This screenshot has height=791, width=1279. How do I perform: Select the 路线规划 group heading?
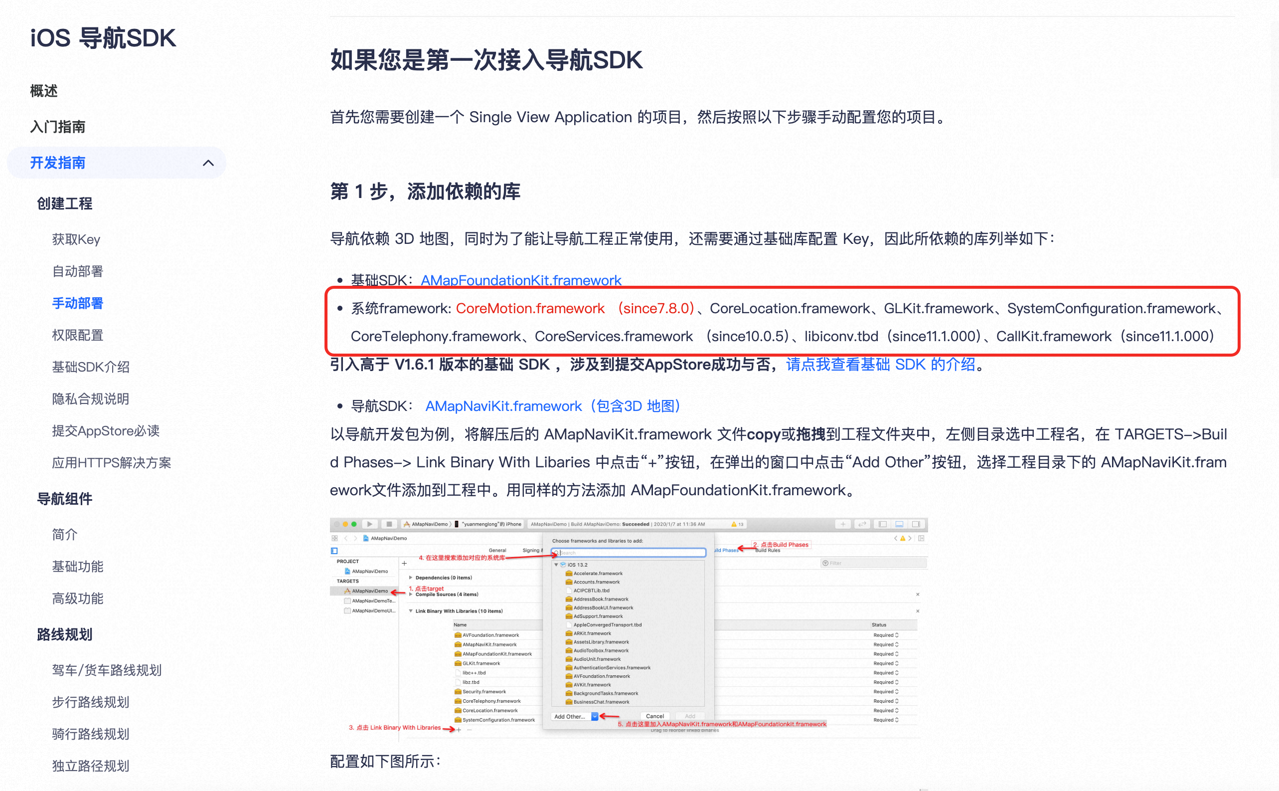tap(64, 634)
